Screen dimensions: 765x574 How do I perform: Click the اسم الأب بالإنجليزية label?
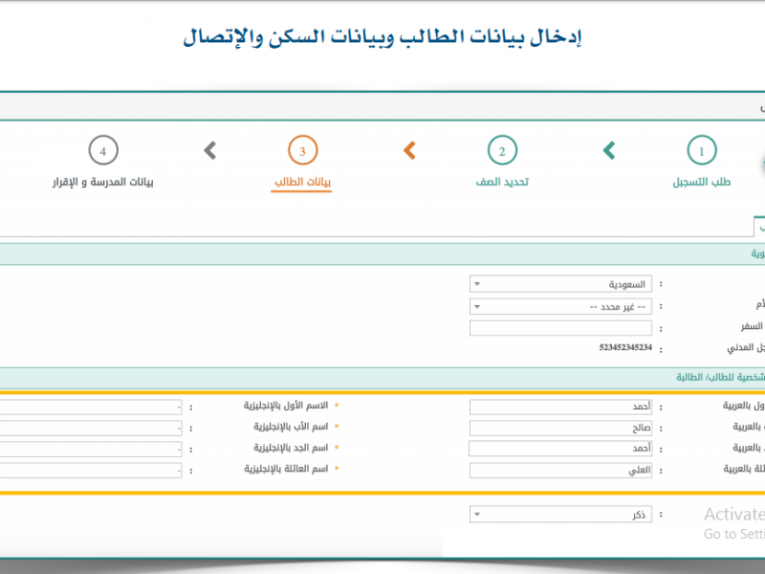coord(291,427)
